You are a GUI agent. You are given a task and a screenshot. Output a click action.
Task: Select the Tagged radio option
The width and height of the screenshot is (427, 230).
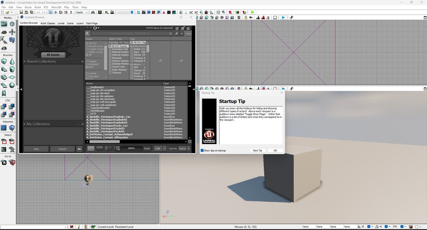(x=86, y=61)
